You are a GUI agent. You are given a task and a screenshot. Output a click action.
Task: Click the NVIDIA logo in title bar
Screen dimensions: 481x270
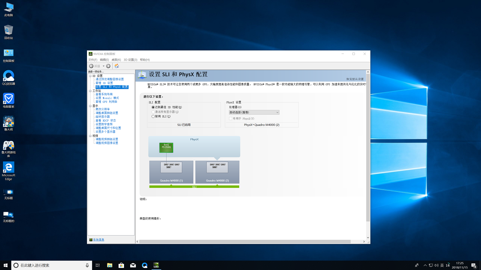(91, 54)
